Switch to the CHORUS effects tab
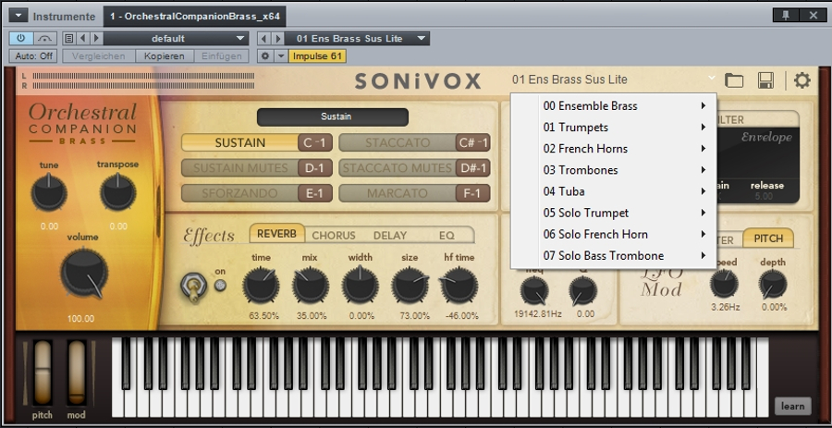The height and width of the screenshot is (428, 832). point(334,235)
